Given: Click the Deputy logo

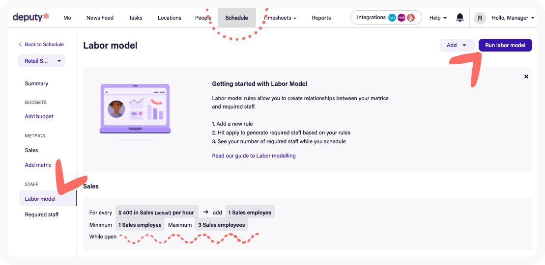Looking at the screenshot, I should coord(31,18).
